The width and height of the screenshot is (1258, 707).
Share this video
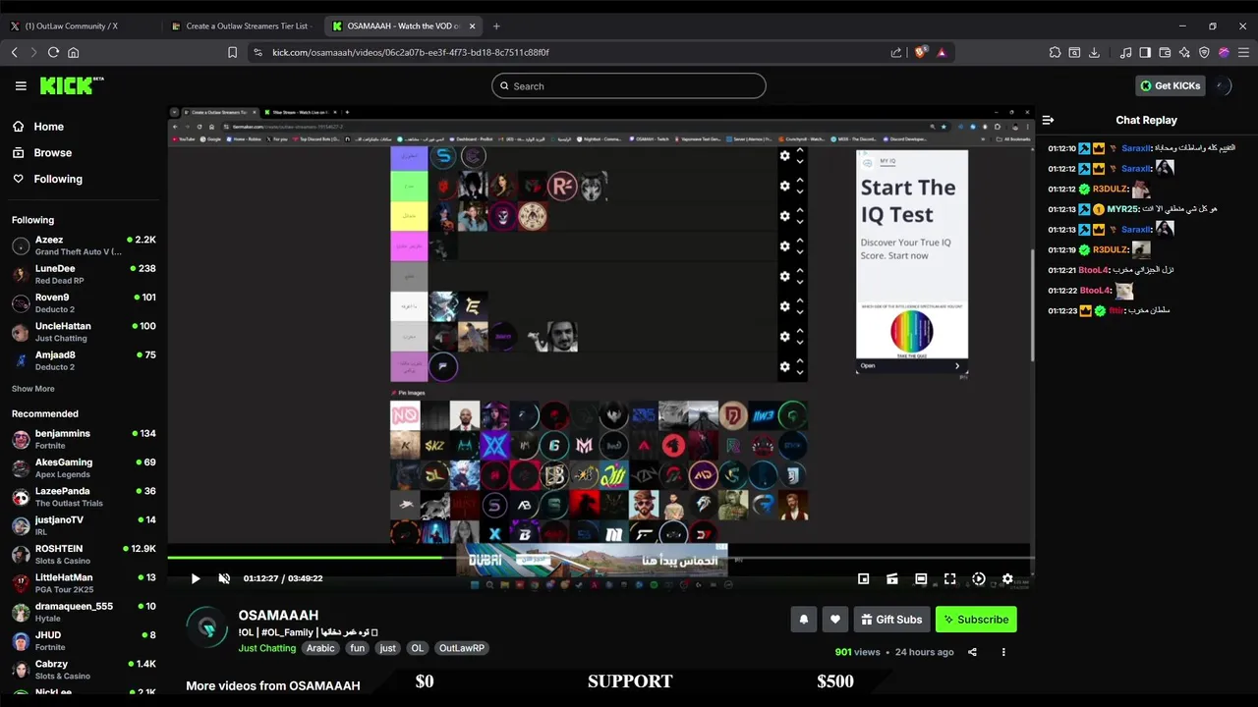[972, 652]
